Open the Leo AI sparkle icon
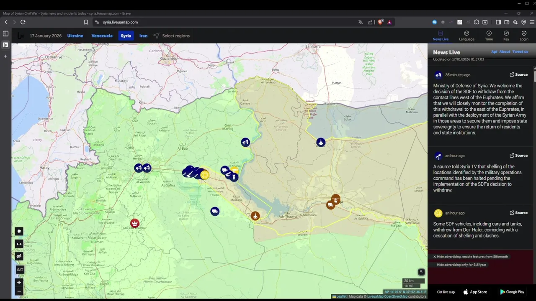Image resolution: width=536 pixels, height=301 pixels. coord(515,22)
